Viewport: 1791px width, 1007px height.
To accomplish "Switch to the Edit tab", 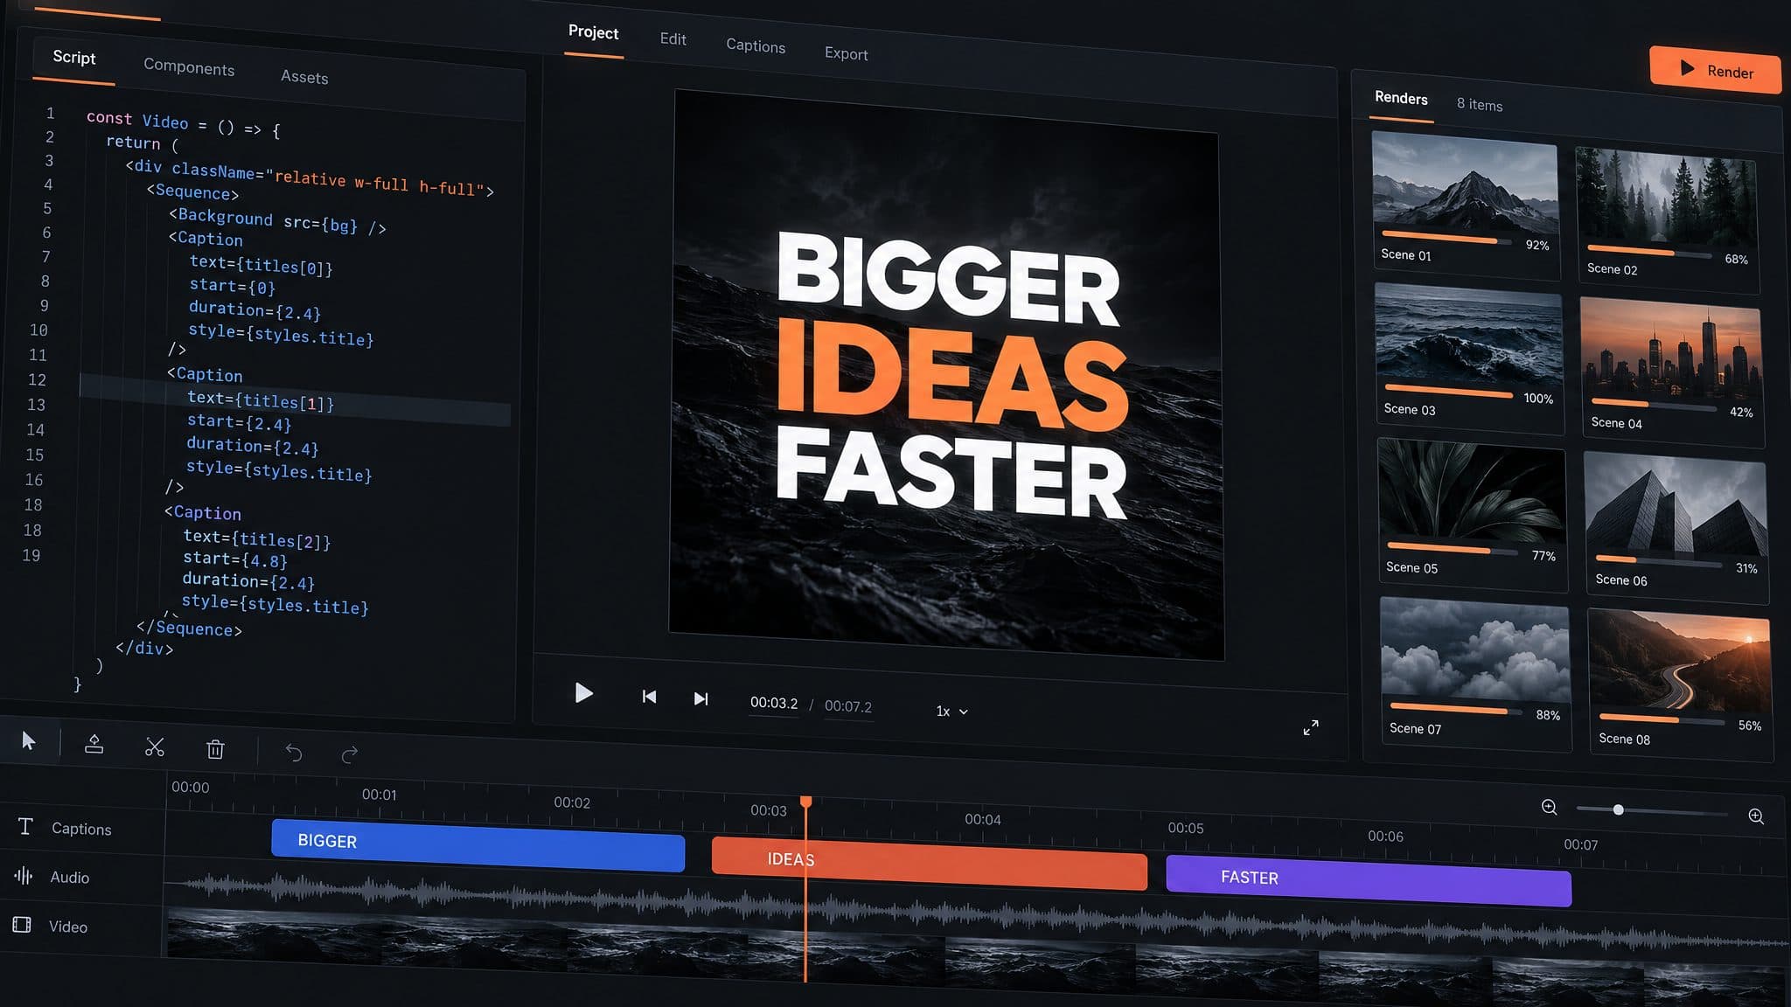I will pyautogui.click(x=672, y=39).
